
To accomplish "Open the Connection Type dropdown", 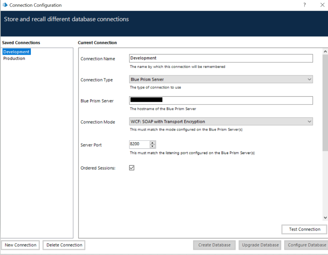I will 221,79.
